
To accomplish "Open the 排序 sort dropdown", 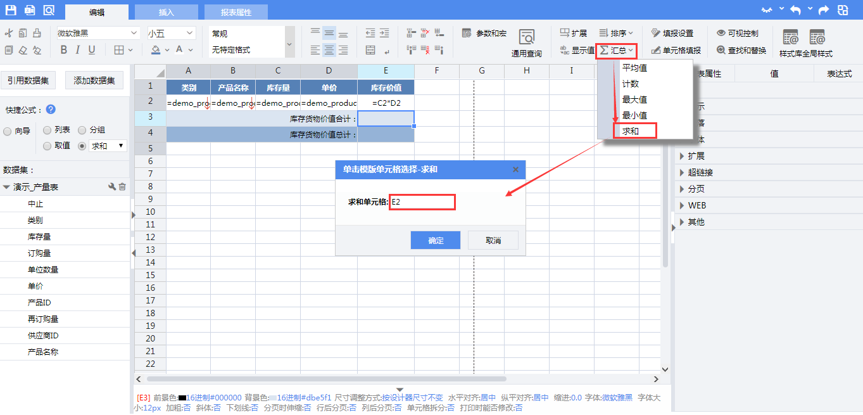I will [x=616, y=33].
